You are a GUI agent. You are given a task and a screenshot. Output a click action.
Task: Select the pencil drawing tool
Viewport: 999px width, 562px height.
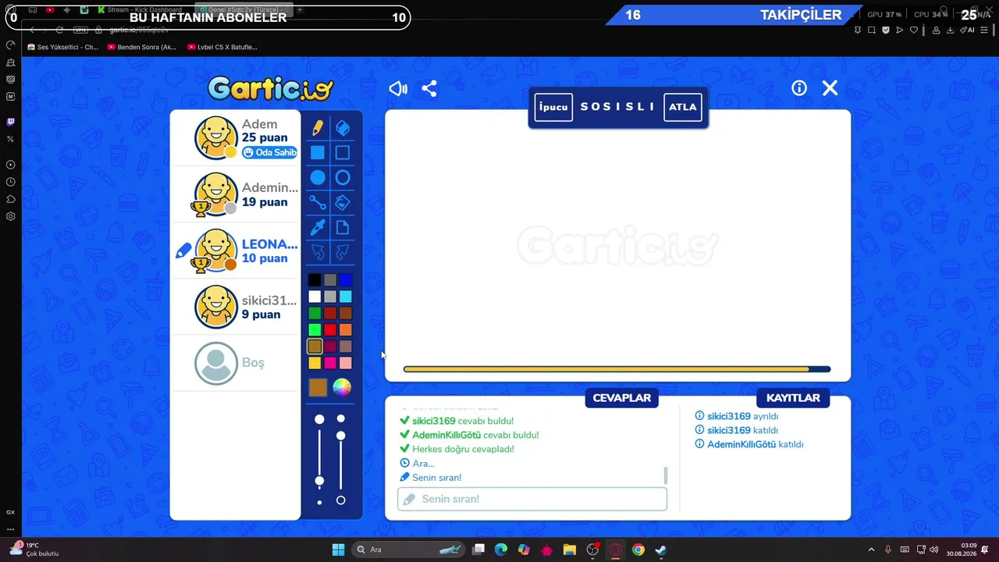pos(318,128)
